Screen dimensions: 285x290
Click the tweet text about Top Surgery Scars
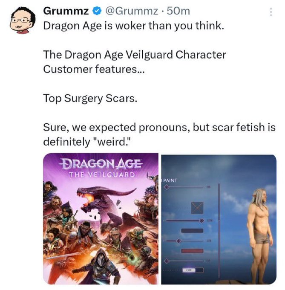(x=90, y=98)
